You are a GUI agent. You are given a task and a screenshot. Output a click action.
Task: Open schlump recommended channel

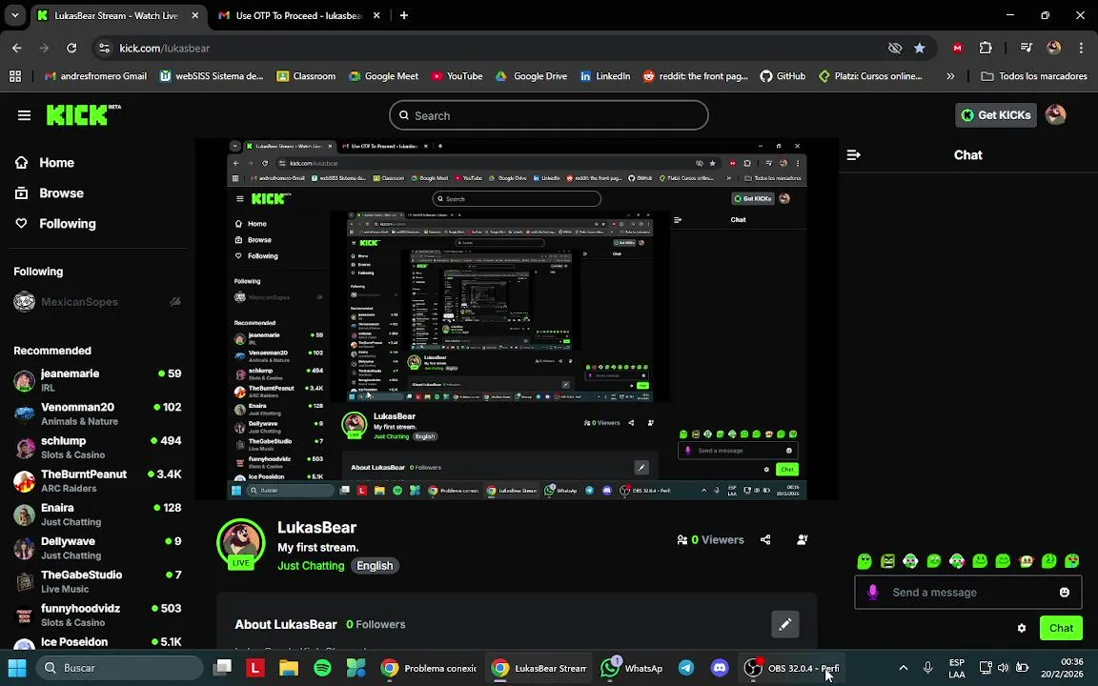[97, 447]
